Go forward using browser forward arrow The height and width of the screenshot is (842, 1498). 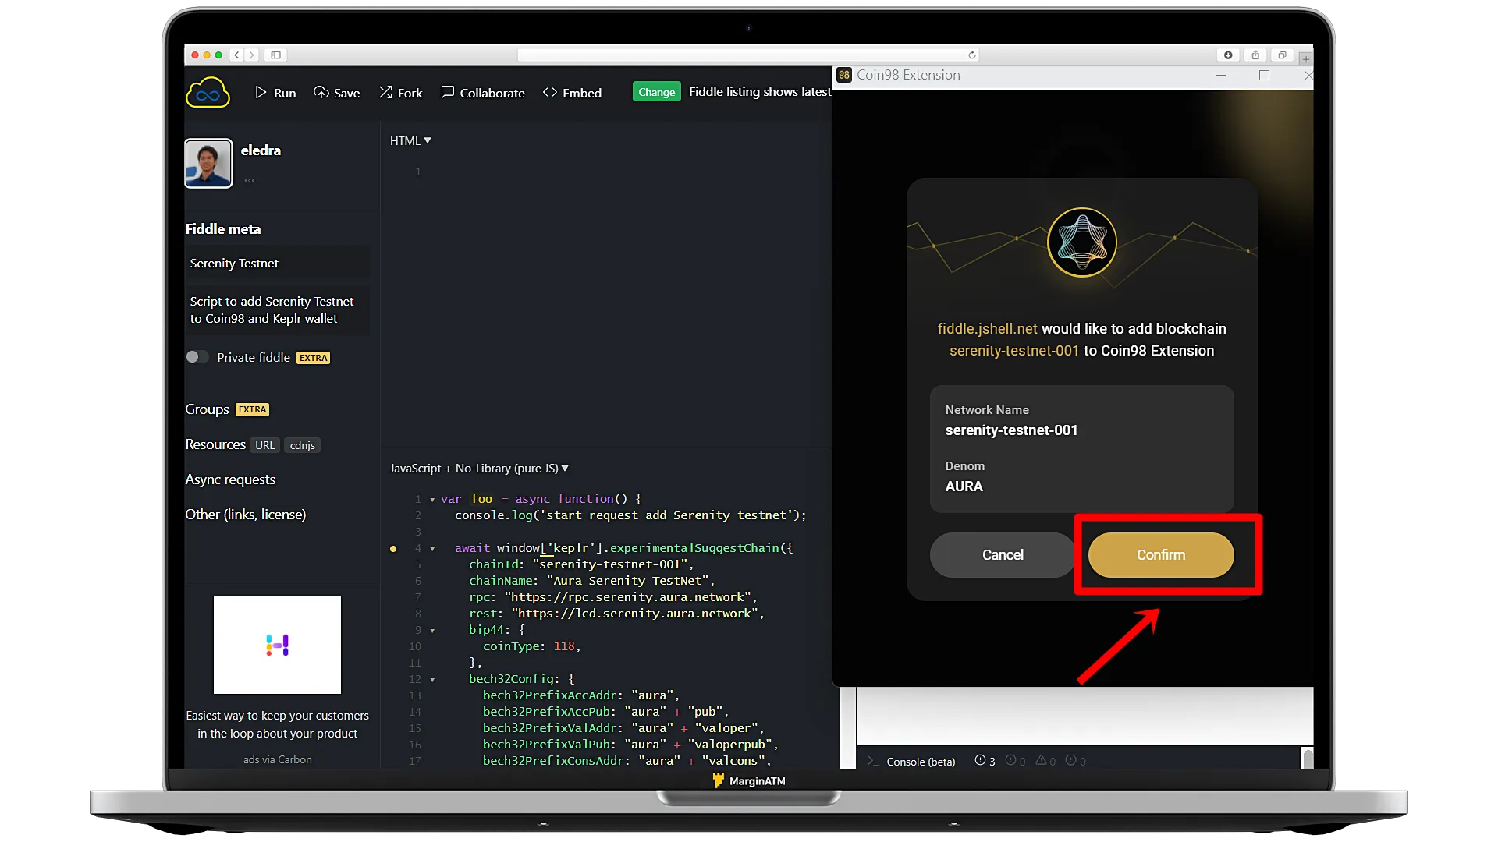pos(251,55)
